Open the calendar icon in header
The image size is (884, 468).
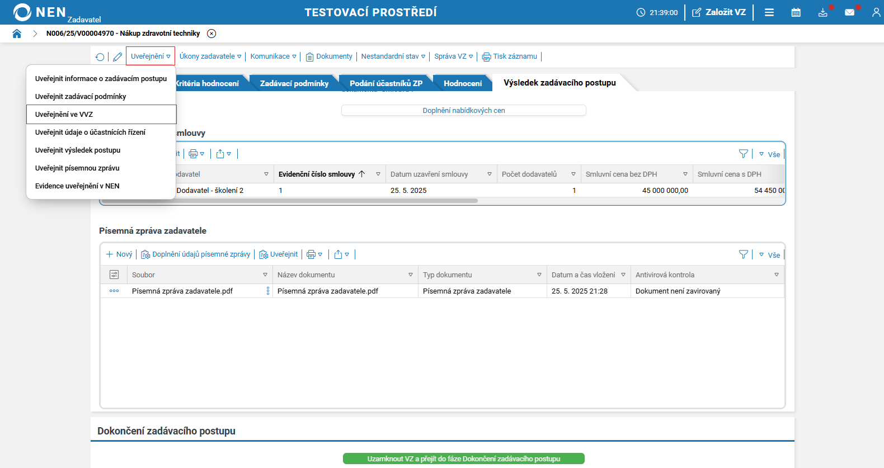click(x=796, y=12)
